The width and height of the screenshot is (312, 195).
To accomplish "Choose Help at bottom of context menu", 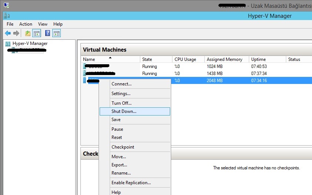I will click(135, 192).
